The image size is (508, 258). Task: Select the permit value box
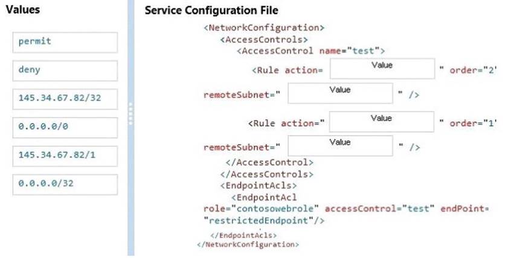point(65,43)
